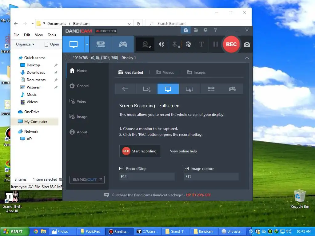Open Tools menu in Explorer window
Image resolution: width=315 pixels, height=236 pixels.
[52, 35]
